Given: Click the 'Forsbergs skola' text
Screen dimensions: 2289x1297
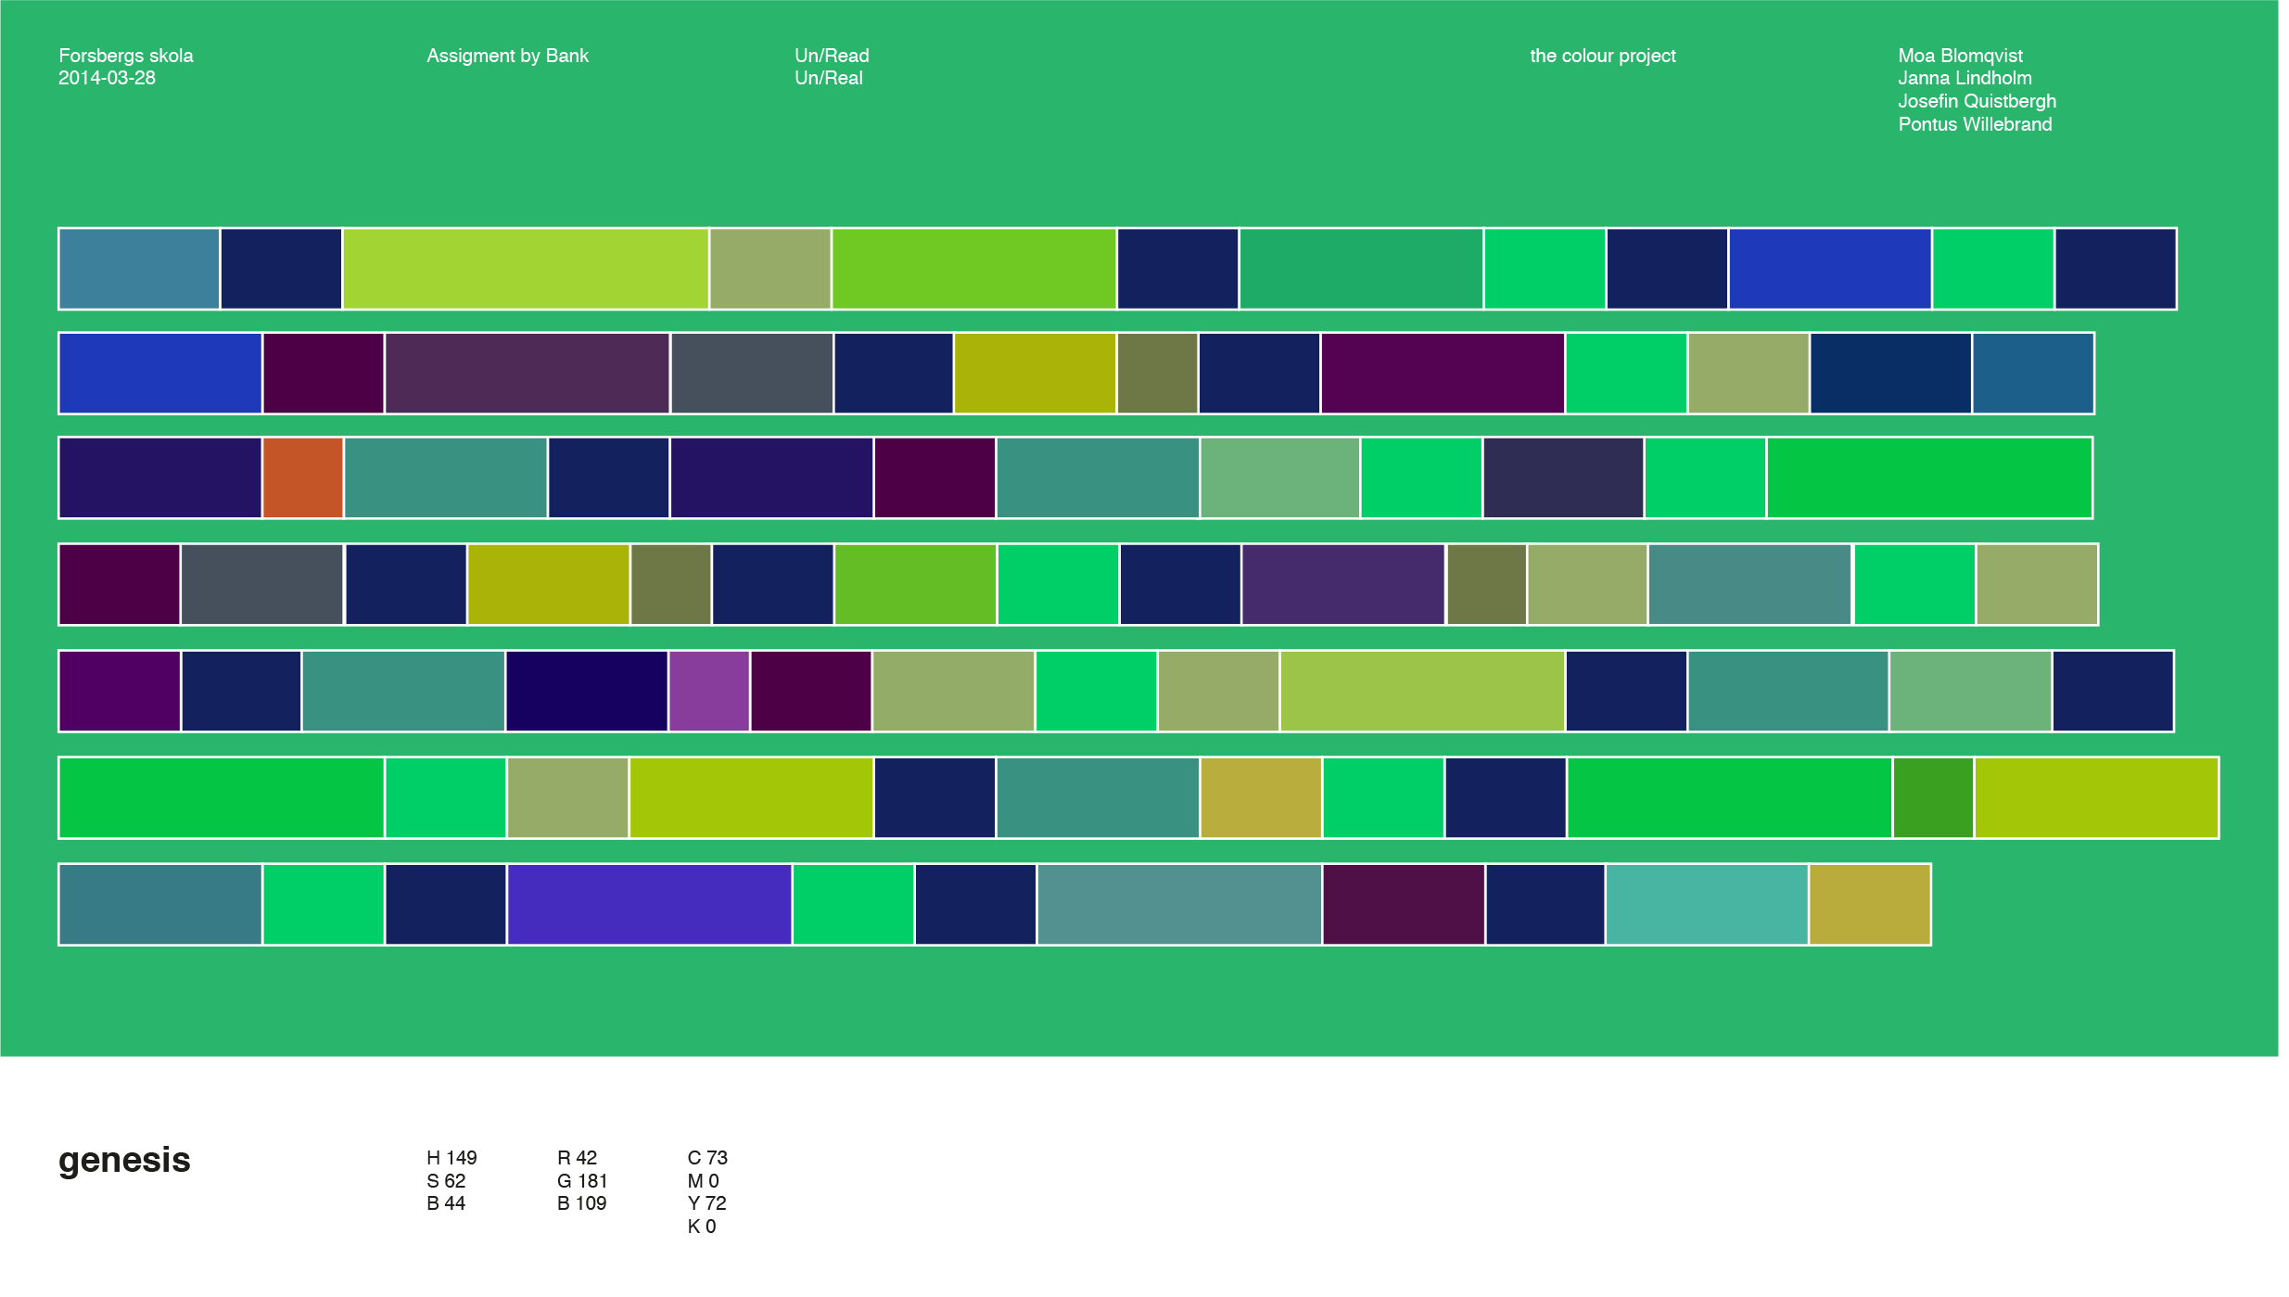Looking at the screenshot, I should pos(126,56).
